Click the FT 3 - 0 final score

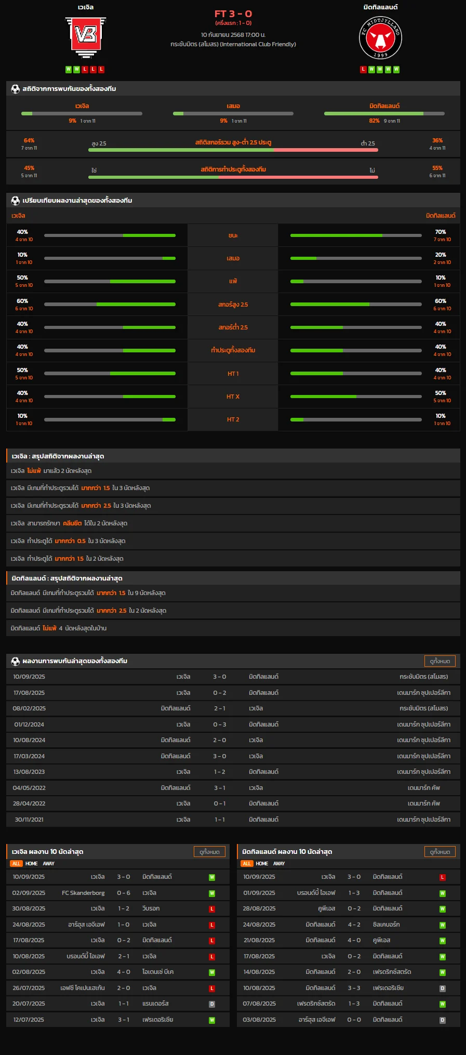233,14
